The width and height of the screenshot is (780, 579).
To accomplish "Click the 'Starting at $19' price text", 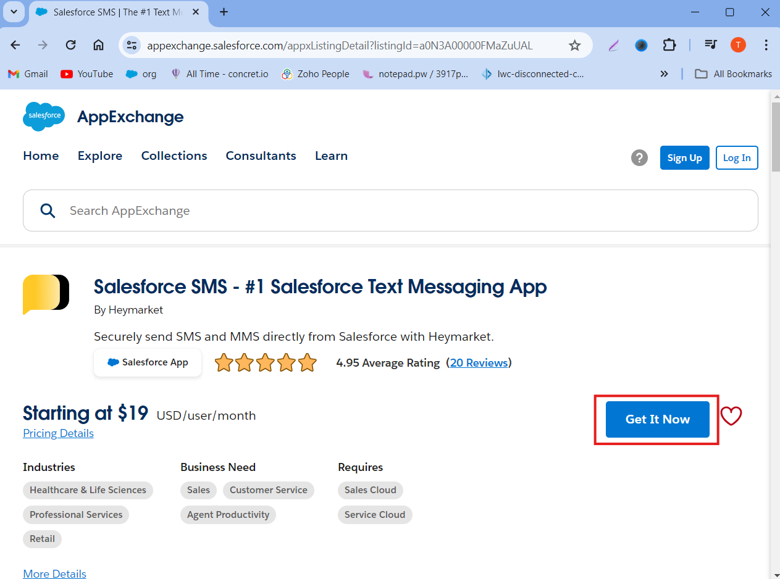I will point(85,413).
